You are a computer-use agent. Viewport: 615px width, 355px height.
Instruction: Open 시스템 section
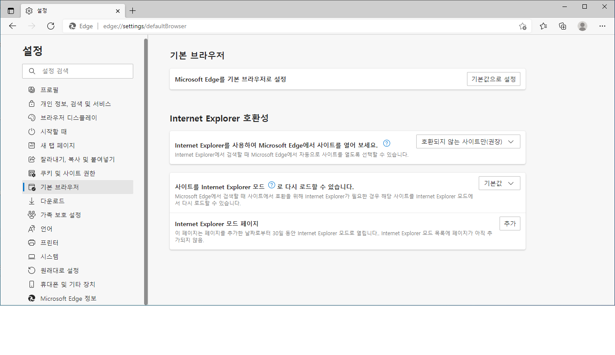78,256
